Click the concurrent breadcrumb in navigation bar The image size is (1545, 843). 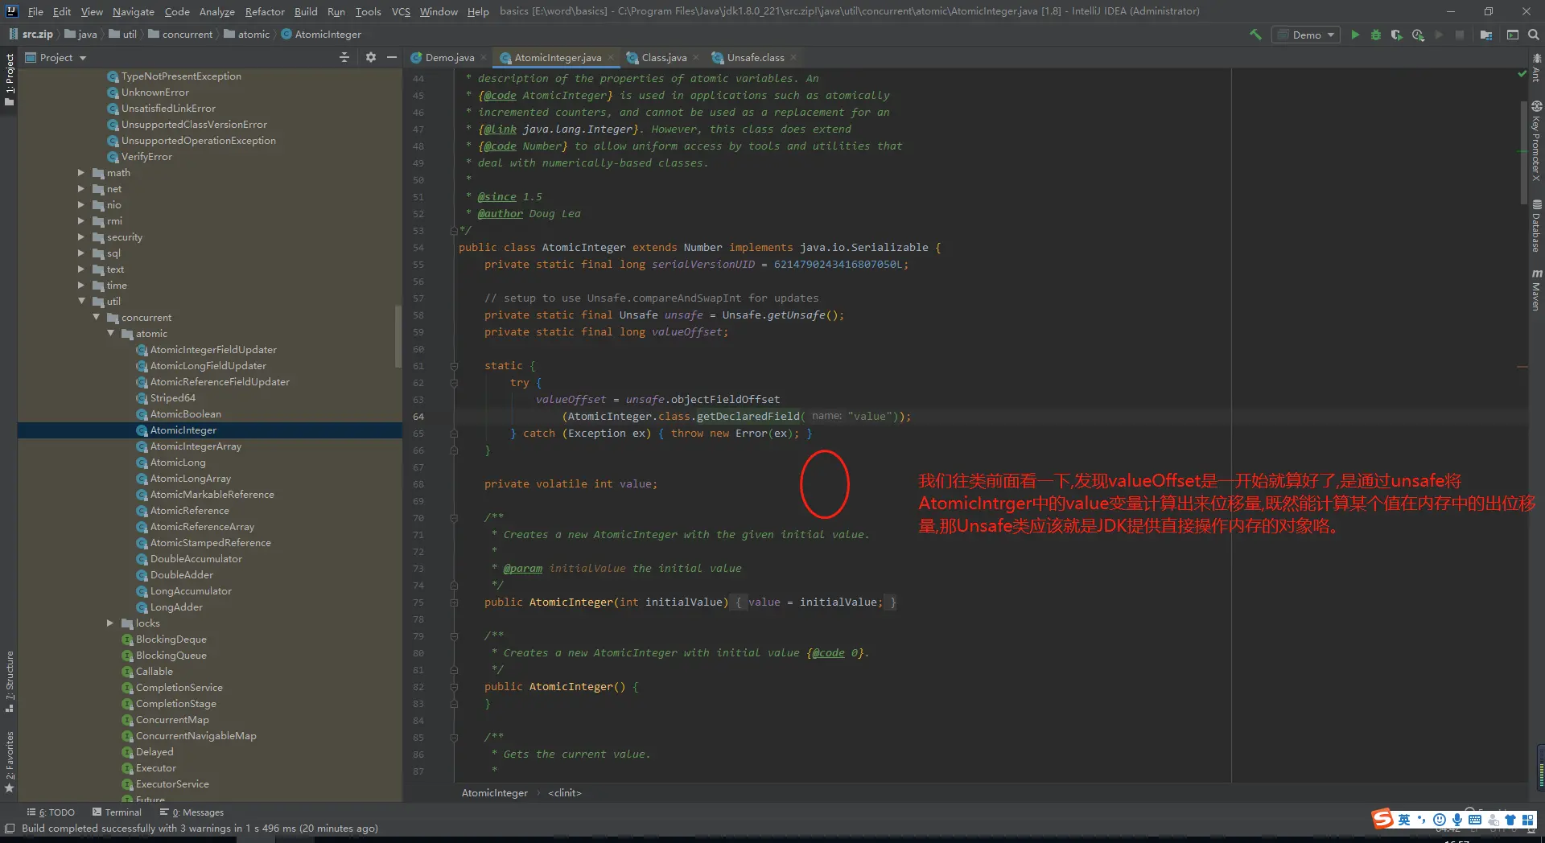point(181,35)
